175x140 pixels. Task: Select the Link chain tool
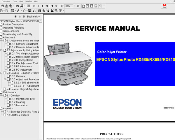pos(44,11)
